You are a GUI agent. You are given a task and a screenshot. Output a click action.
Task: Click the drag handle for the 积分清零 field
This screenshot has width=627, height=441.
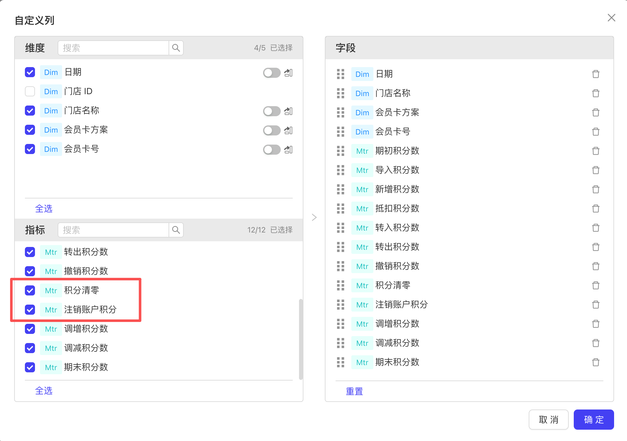(341, 285)
